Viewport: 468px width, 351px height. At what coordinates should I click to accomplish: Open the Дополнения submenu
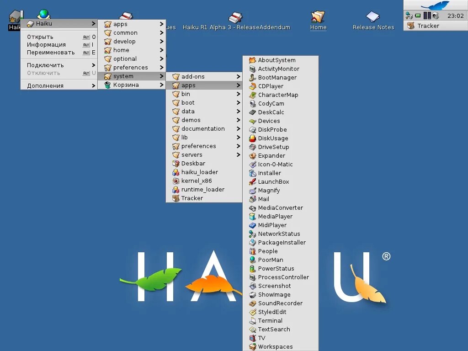point(59,85)
